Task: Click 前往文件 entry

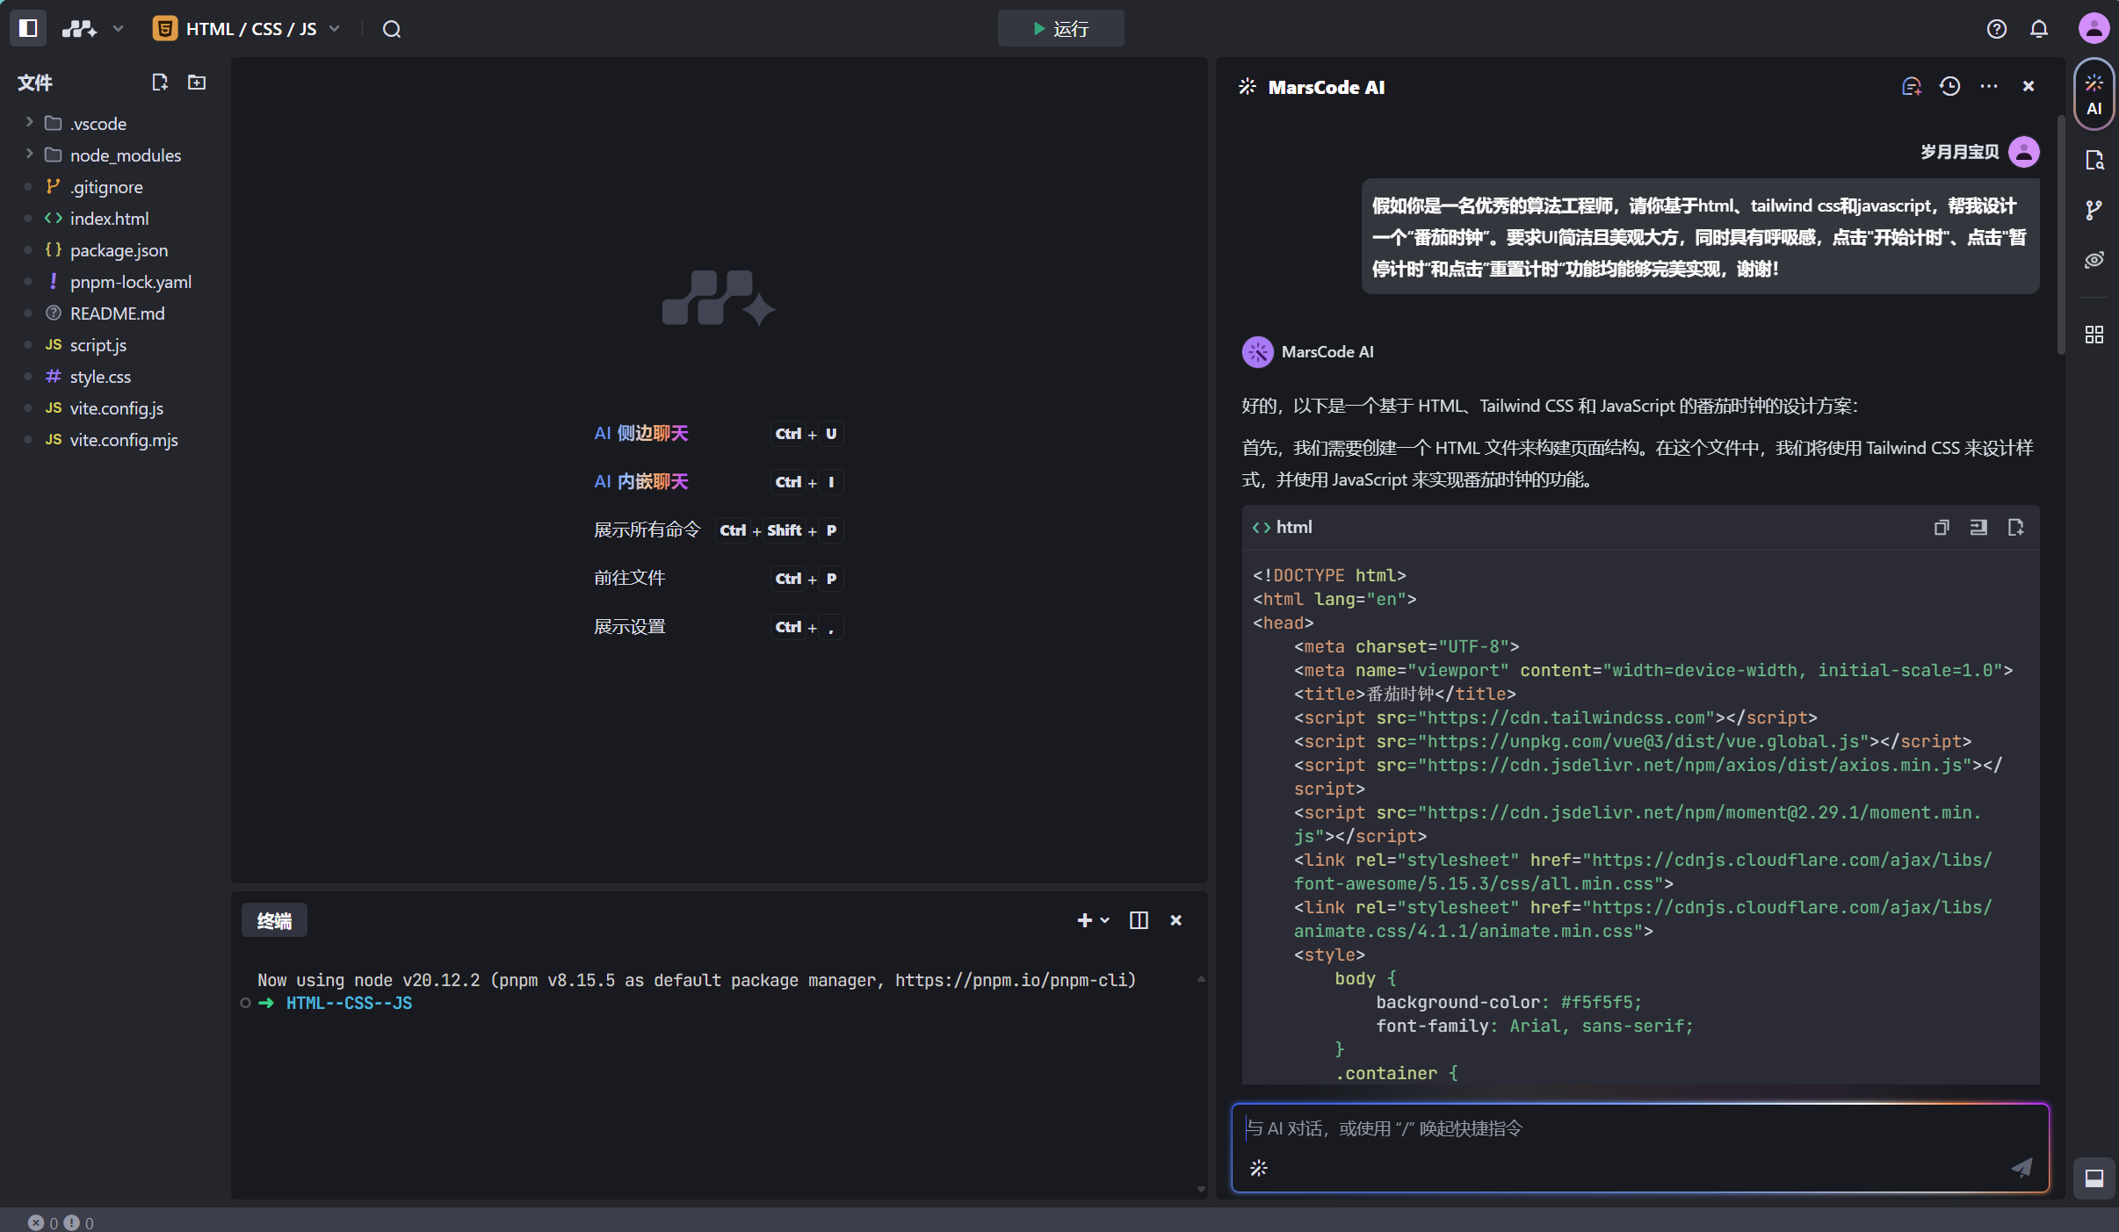Action: [x=629, y=578]
